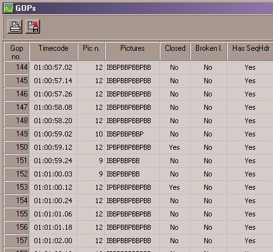Select GOP row number 153
Viewport: 273px width, 252px height.
(x=17, y=187)
